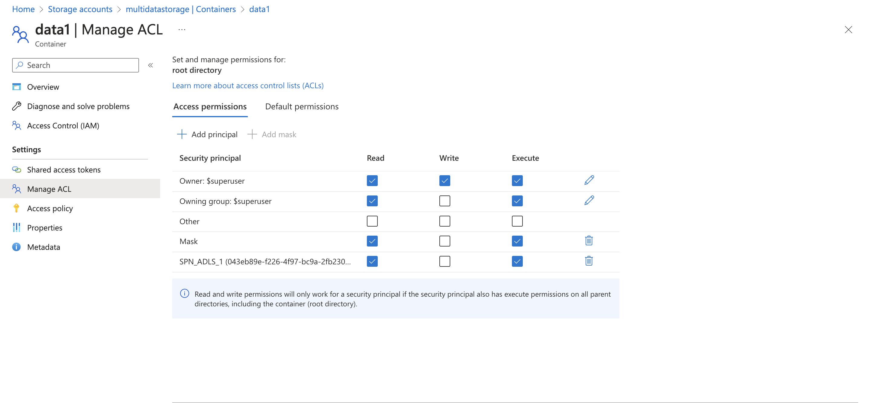Screen dimensions: 870x403
Task: Open Access policy key item
Action: pyautogui.click(x=50, y=208)
